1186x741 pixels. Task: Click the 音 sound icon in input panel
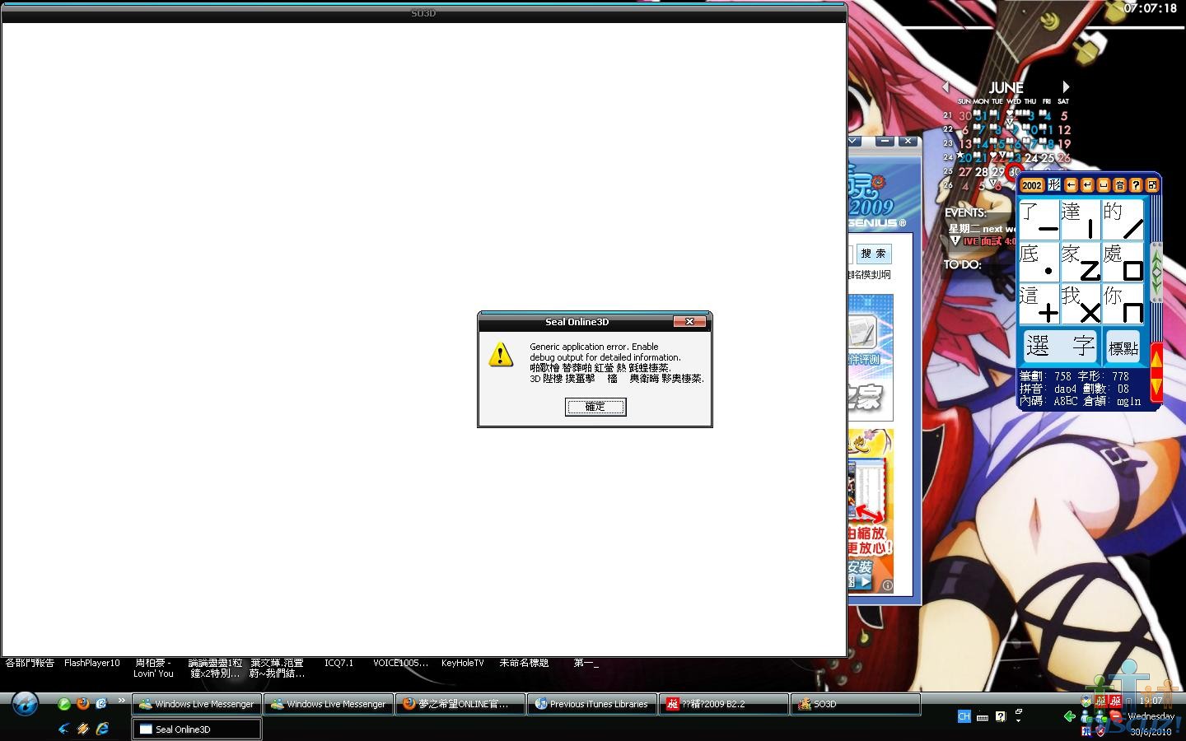[1120, 185]
